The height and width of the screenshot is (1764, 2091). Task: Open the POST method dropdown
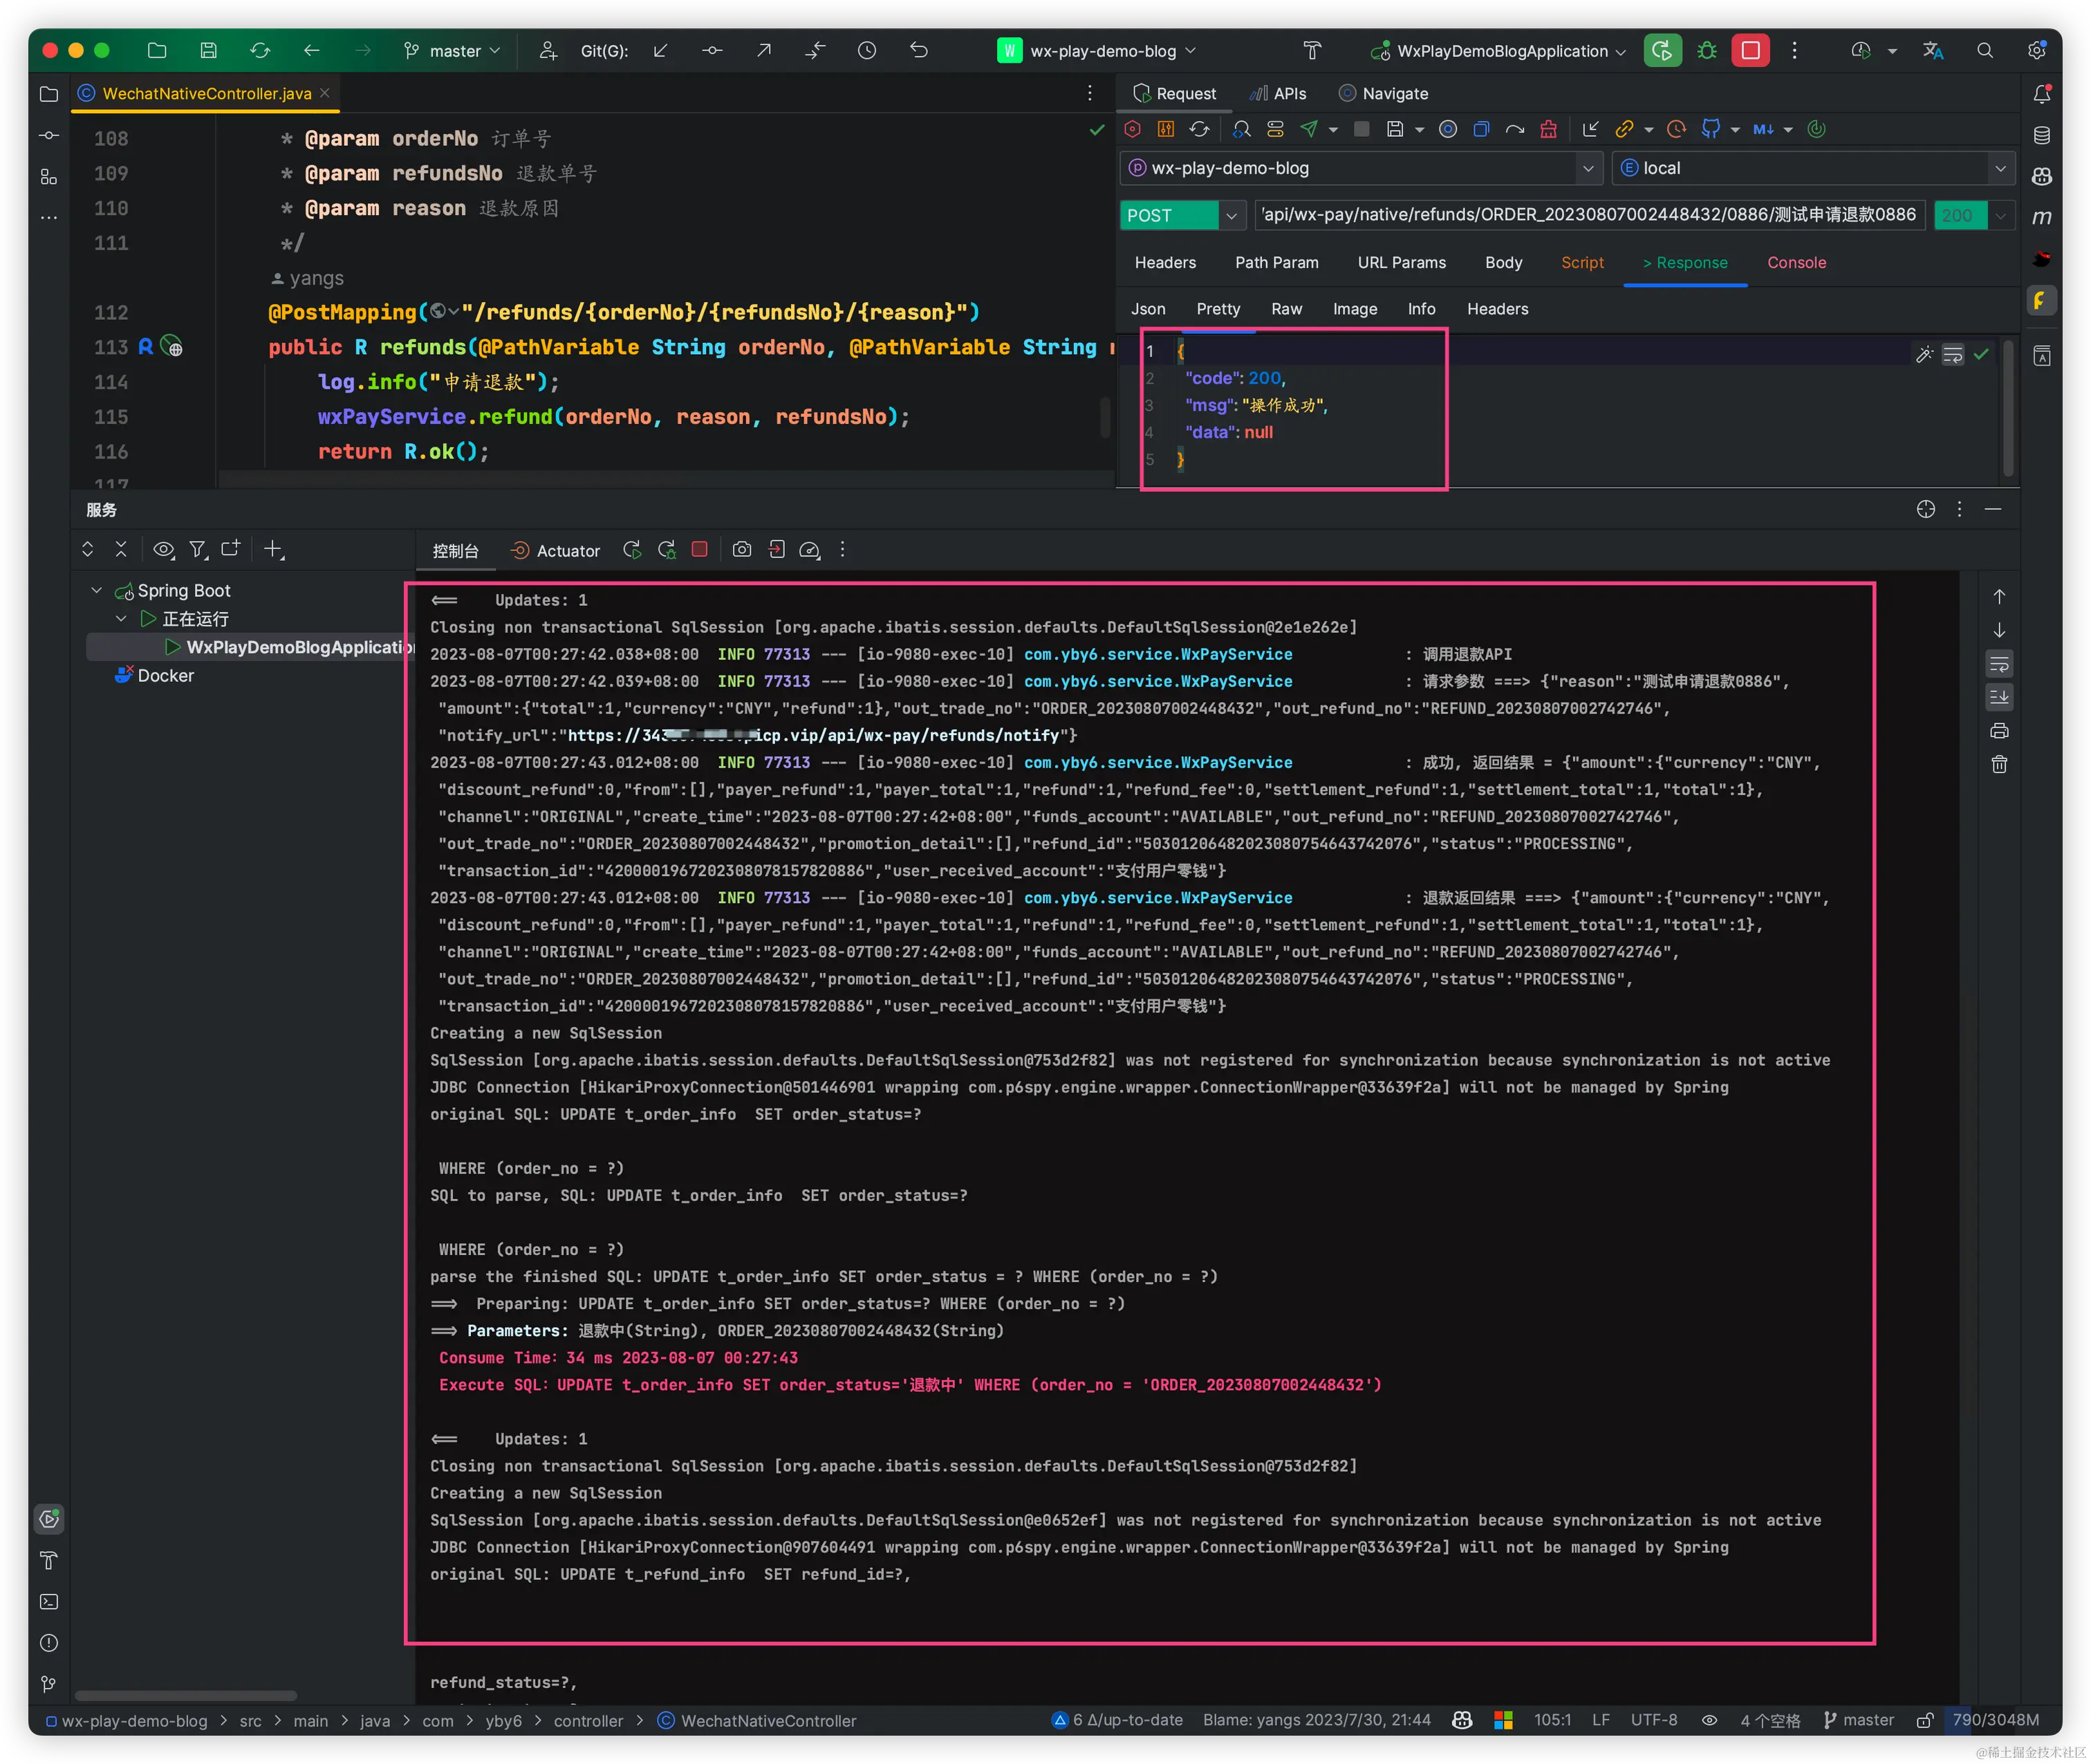pyautogui.click(x=1231, y=216)
